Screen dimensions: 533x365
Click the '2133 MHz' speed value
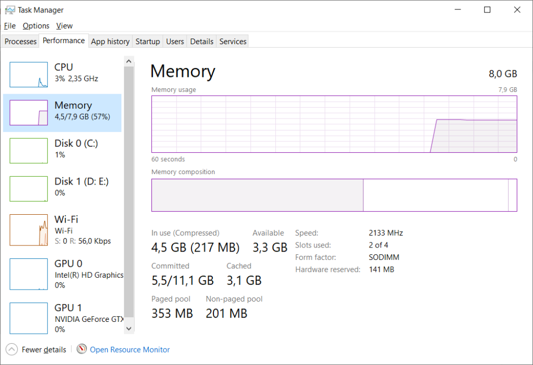(386, 233)
